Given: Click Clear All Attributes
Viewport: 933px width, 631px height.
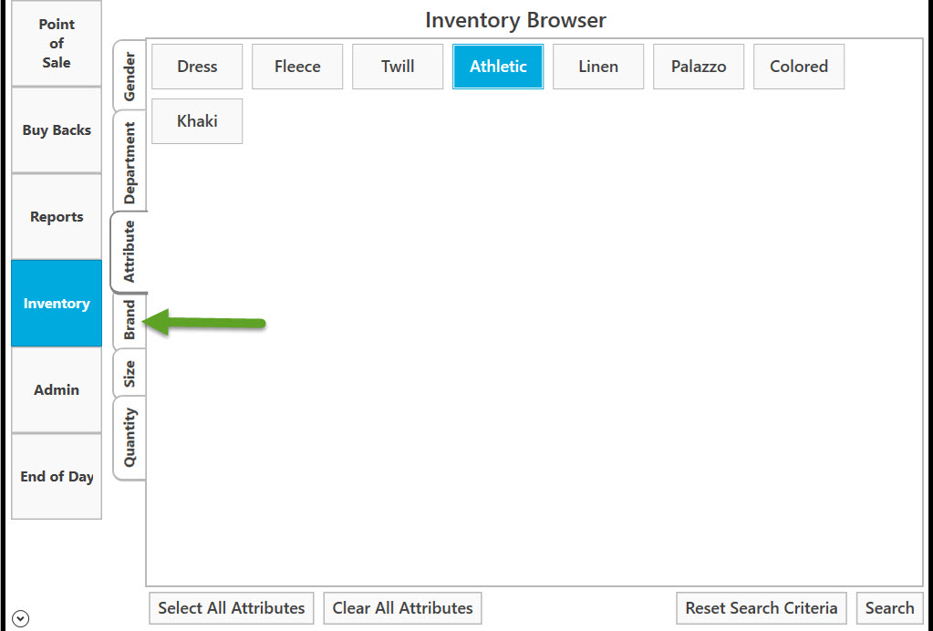Looking at the screenshot, I should (402, 608).
